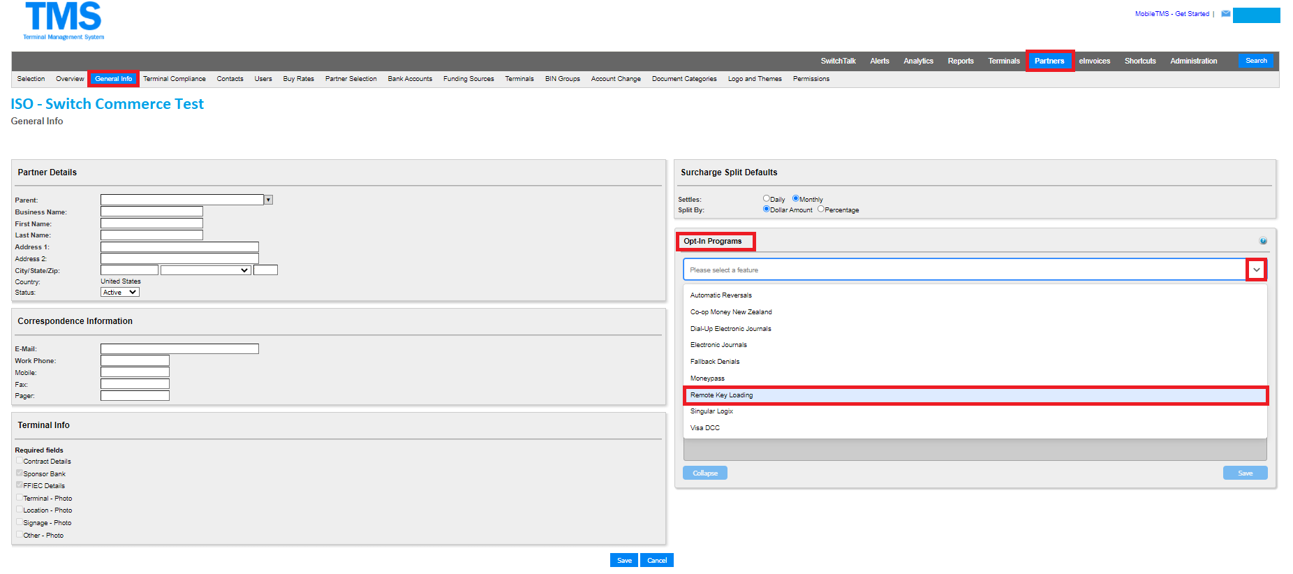Select Moneypass option
The height and width of the screenshot is (574, 1293).
click(975, 378)
